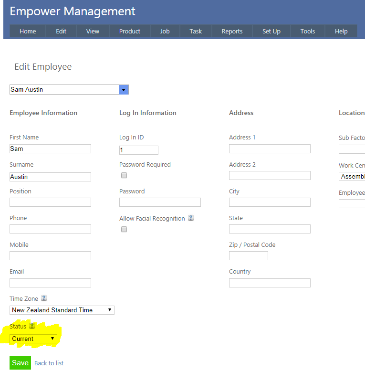This screenshot has width=365, height=382.
Task: Open the Product menu
Action: [x=130, y=31]
